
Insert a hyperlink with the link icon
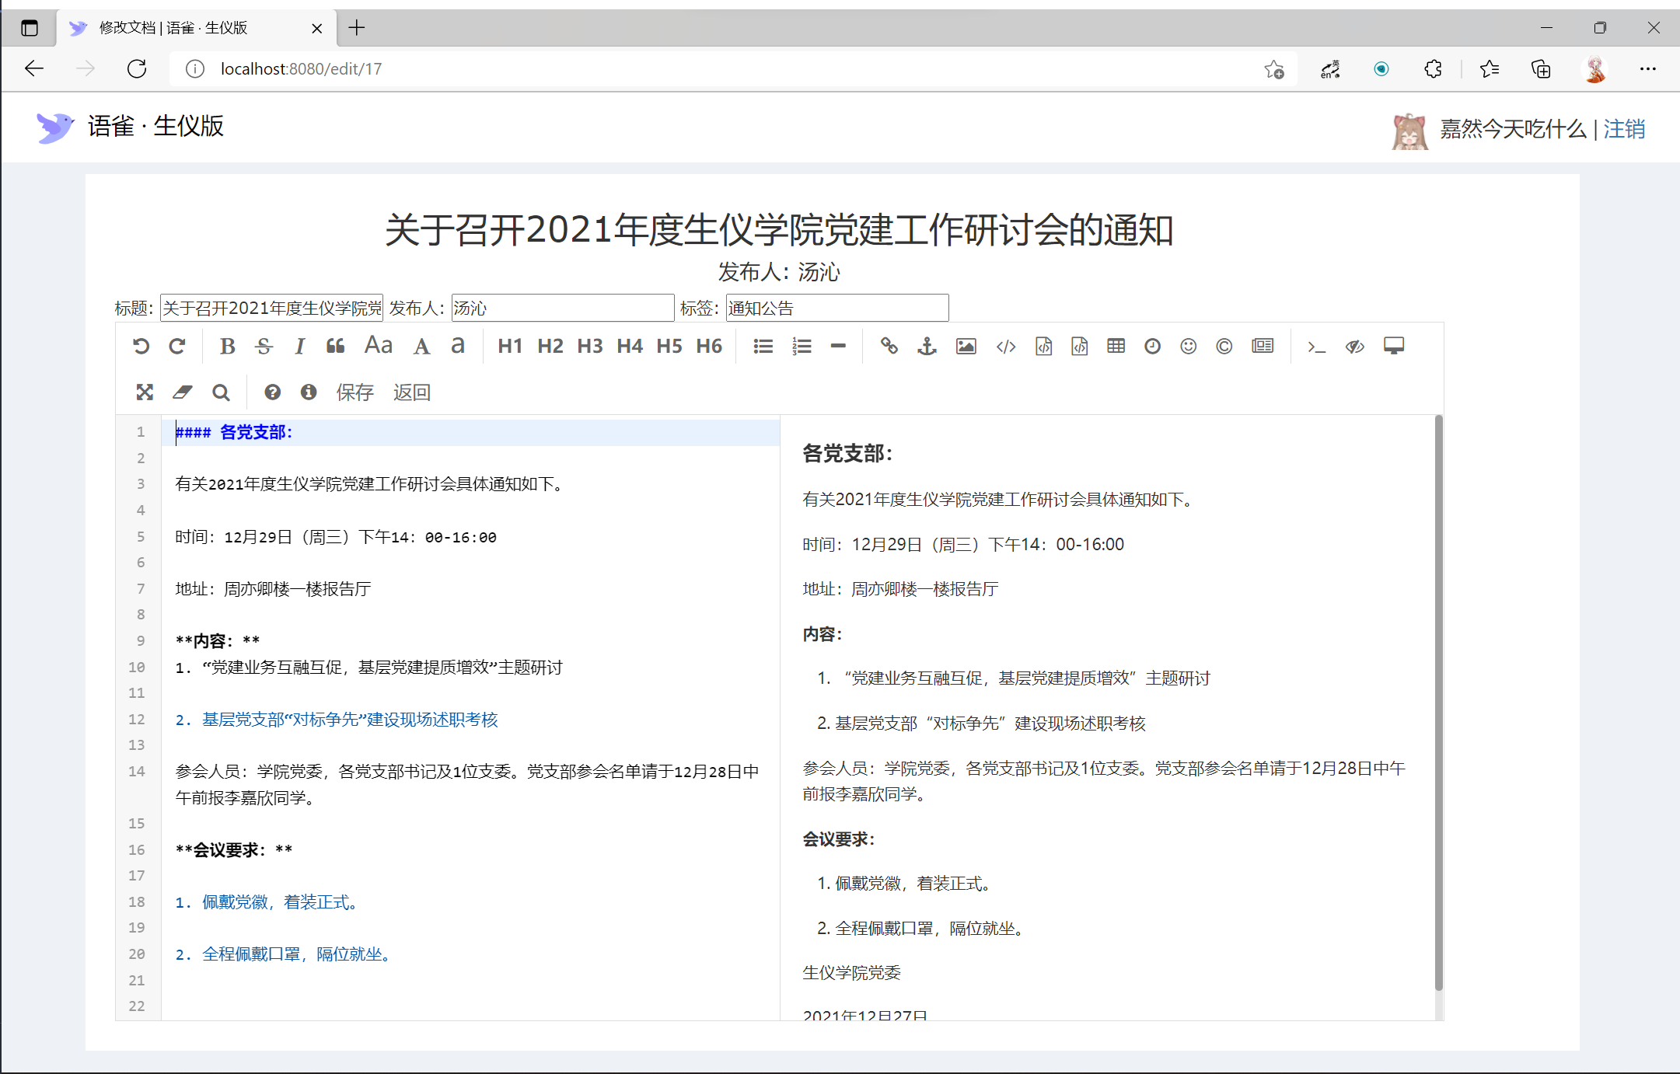(889, 347)
